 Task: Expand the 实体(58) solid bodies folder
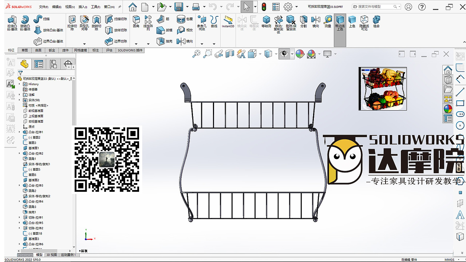[x=20, y=100]
